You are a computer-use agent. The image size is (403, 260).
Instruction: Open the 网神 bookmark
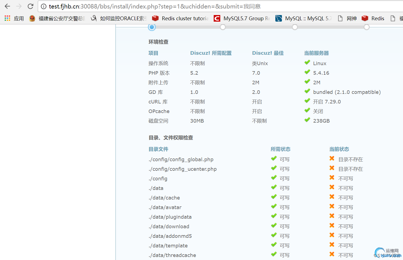(347, 18)
